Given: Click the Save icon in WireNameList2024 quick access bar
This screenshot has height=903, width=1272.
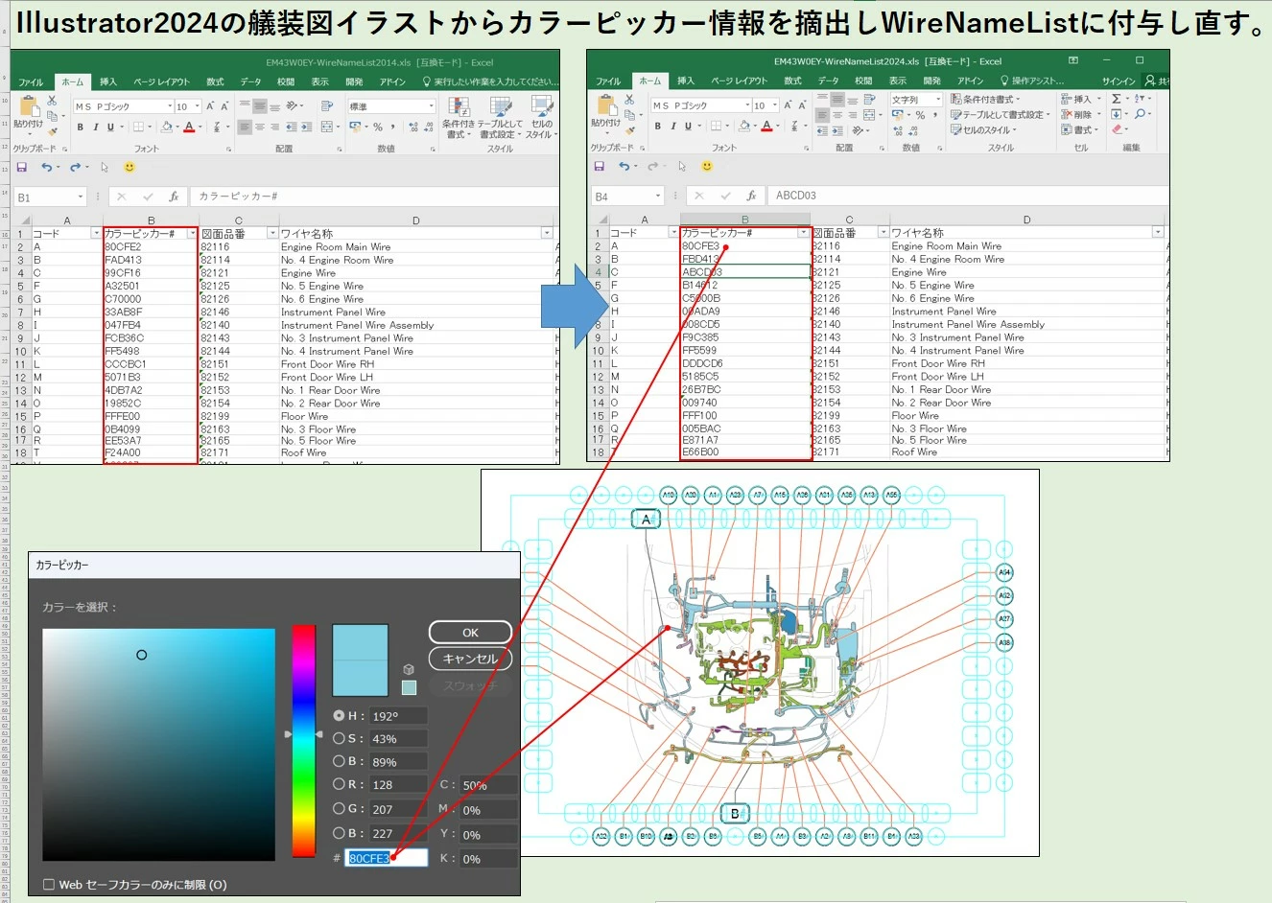Looking at the screenshot, I should tap(600, 166).
